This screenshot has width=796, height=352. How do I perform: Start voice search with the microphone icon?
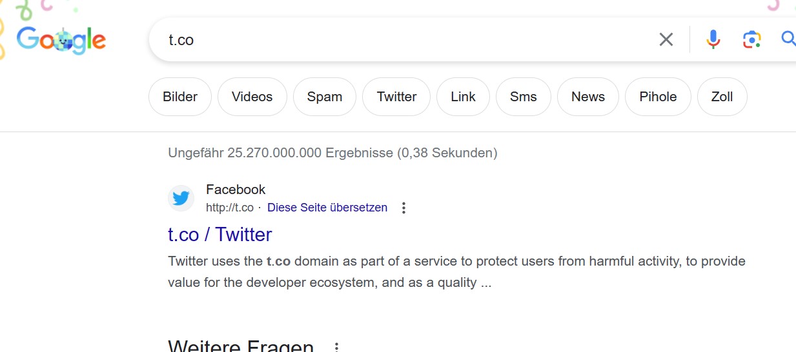[713, 40]
